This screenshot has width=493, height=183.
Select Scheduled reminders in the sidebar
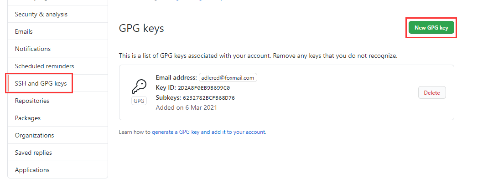44,66
